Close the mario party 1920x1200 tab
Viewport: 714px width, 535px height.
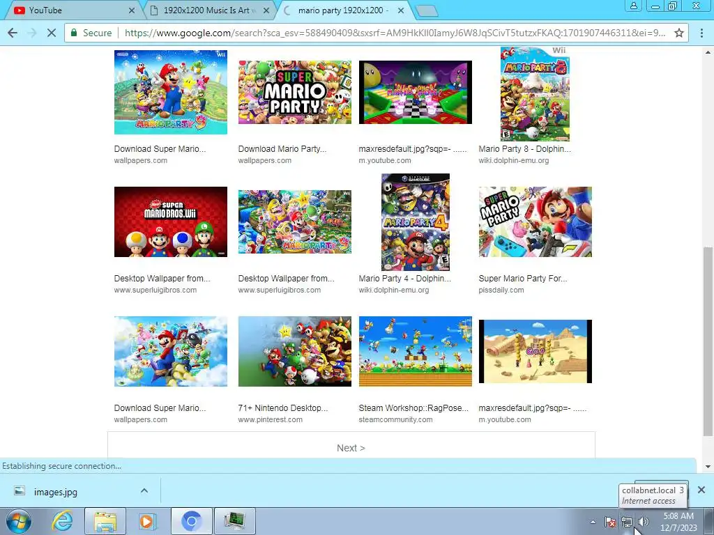tap(401, 10)
